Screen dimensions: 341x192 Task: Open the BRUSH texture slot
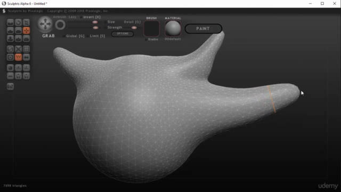[x=151, y=28]
